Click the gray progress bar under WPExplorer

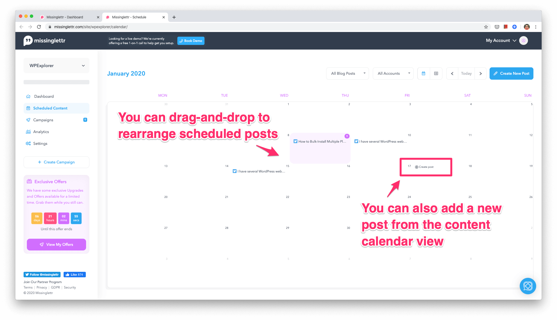(x=56, y=82)
